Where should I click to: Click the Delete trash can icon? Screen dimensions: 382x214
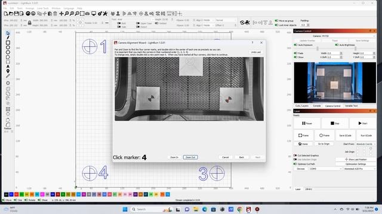coord(55,14)
